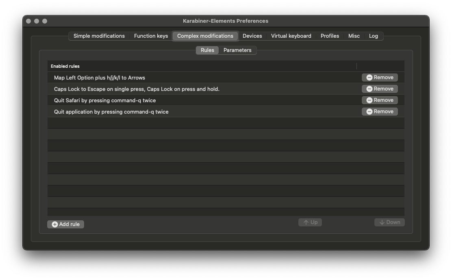Move selected rule Down
452x280 pixels.
coord(389,222)
